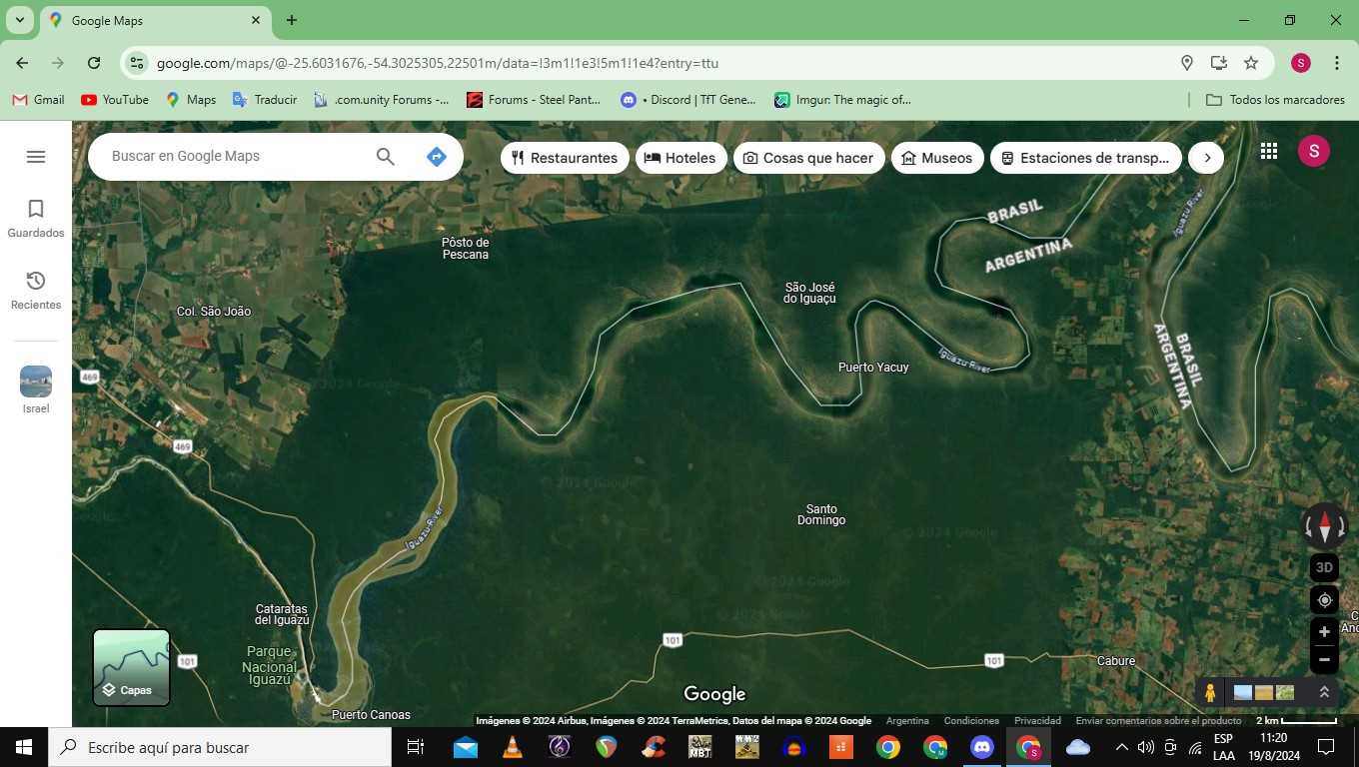This screenshot has height=767, width=1359.
Task: Open the Google apps grid
Action: pyautogui.click(x=1268, y=151)
